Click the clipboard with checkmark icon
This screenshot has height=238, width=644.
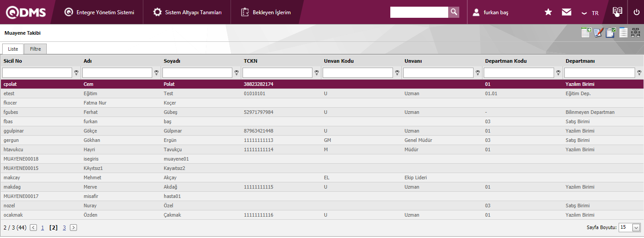coord(611,32)
